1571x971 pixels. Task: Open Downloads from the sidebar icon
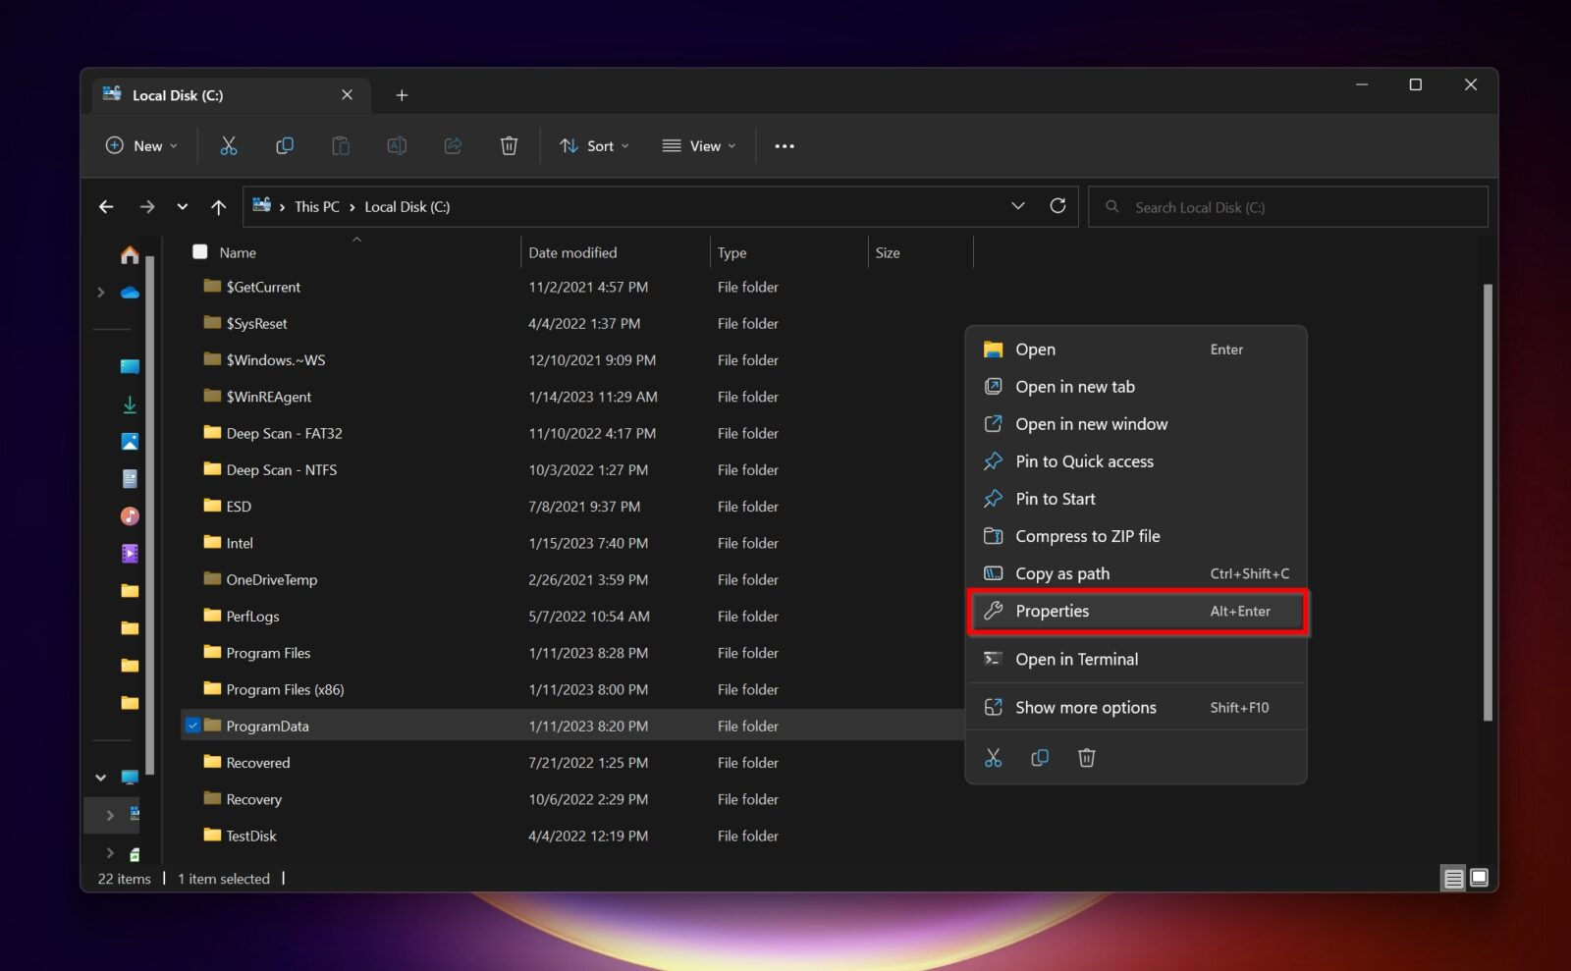129,404
